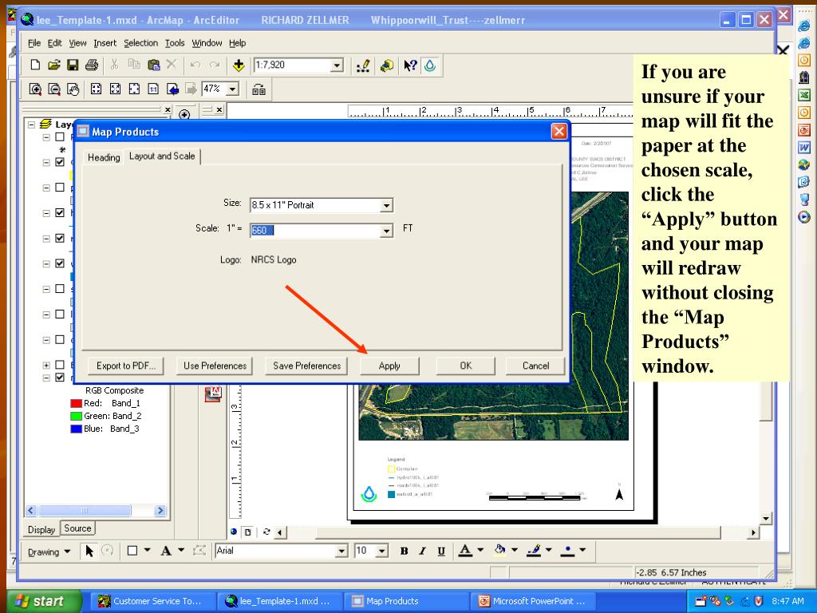The image size is (817, 613).
Task: Toggle underline text formatting
Action: [x=441, y=551]
